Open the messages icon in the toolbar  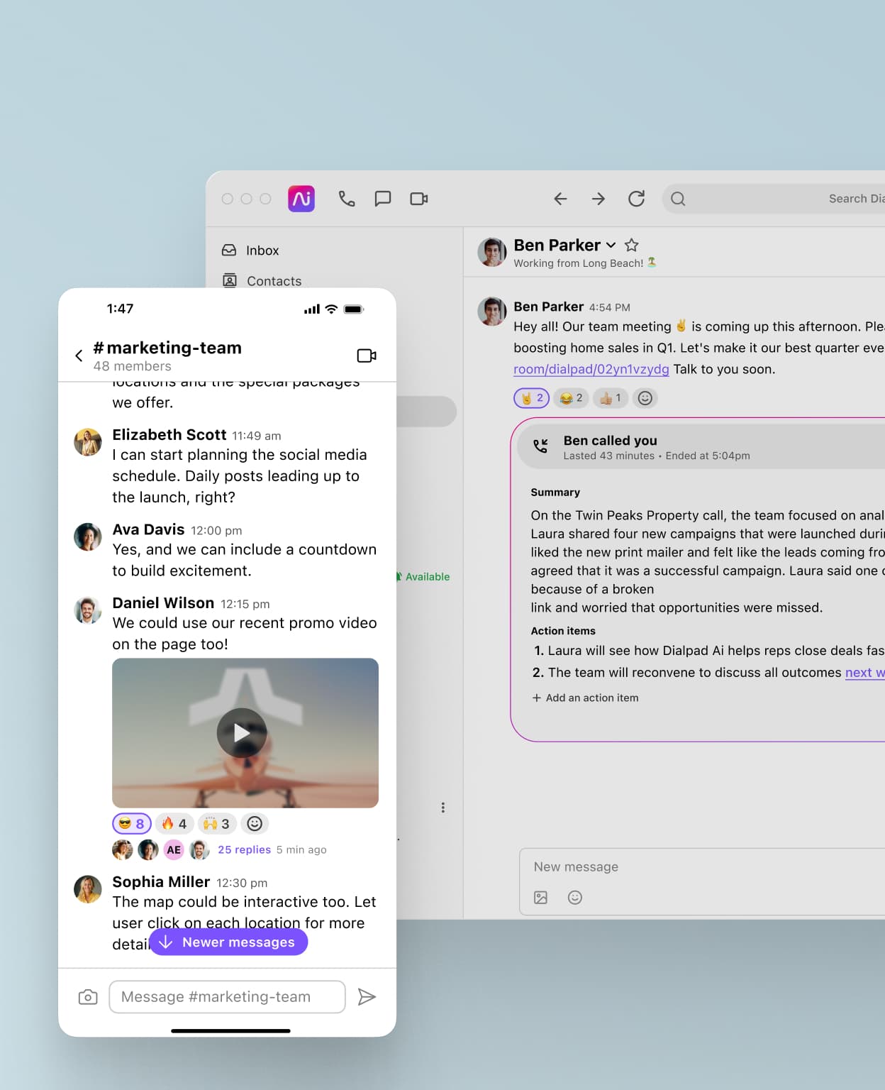tap(383, 199)
